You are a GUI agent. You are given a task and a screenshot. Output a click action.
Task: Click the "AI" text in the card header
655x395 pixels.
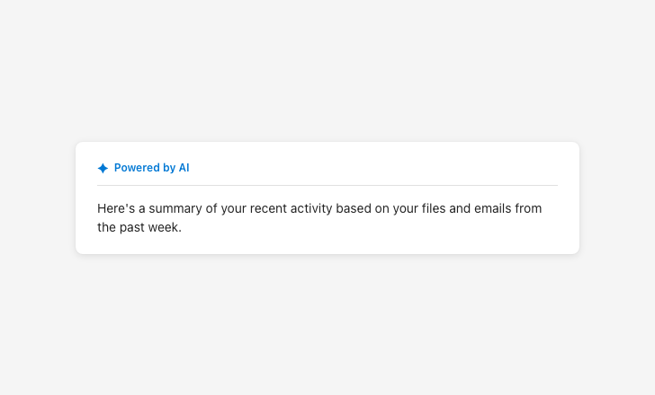(184, 168)
